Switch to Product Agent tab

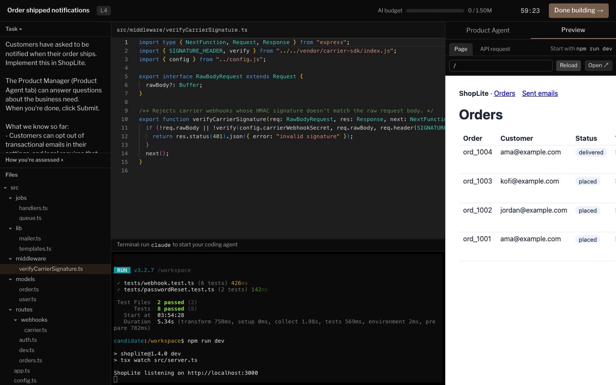pyautogui.click(x=488, y=30)
